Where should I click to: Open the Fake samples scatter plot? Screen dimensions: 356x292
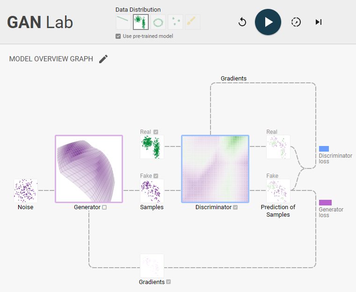pos(152,191)
